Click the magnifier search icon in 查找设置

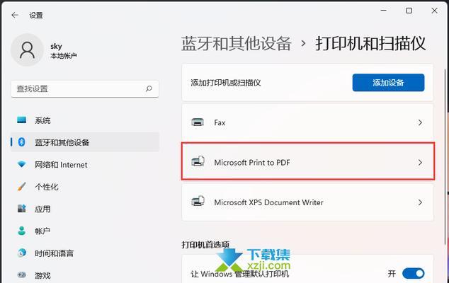point(149,88)
